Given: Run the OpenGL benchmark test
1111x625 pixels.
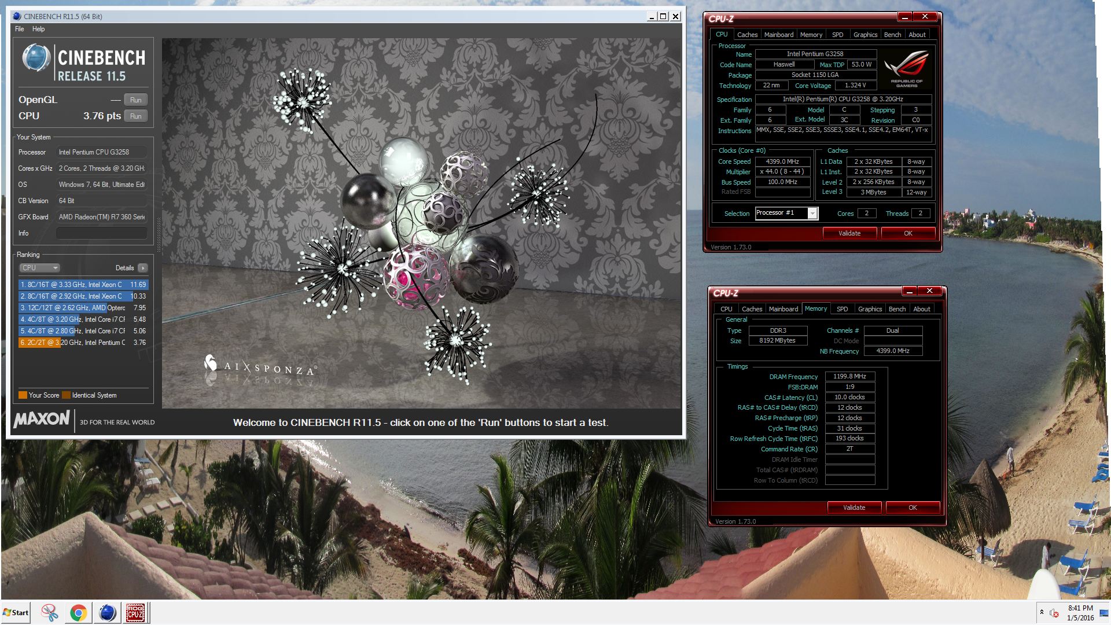Looking at the screenshot, I should 135,100.
